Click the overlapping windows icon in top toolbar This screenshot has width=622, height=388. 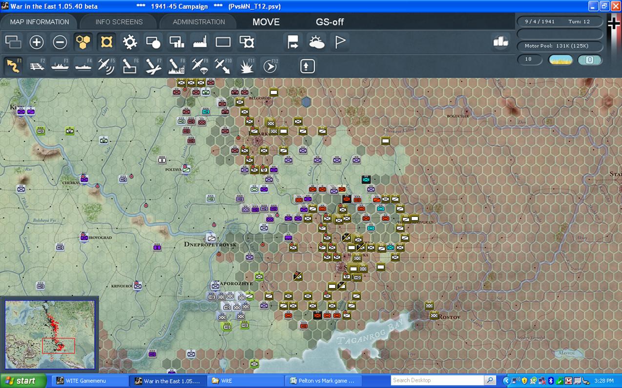[13, 42]
